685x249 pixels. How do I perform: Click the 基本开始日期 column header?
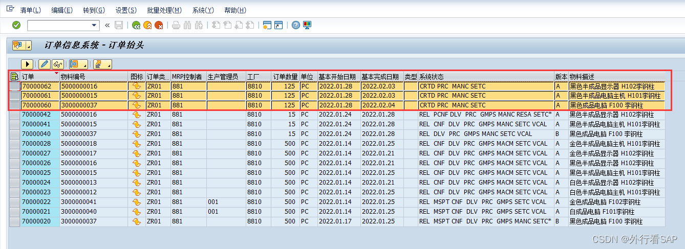(339, 76)
